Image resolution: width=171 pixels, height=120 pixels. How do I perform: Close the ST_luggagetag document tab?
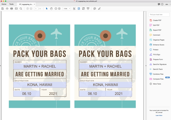coord(34,4)
